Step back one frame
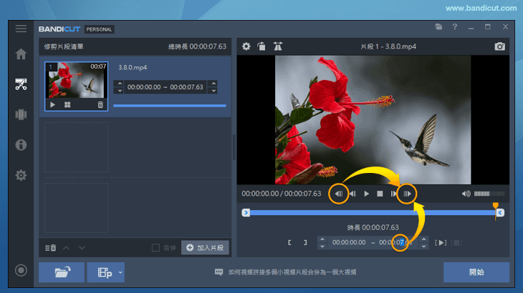Image resolution: width=523 pixels, height=293 pixels. 353,194
